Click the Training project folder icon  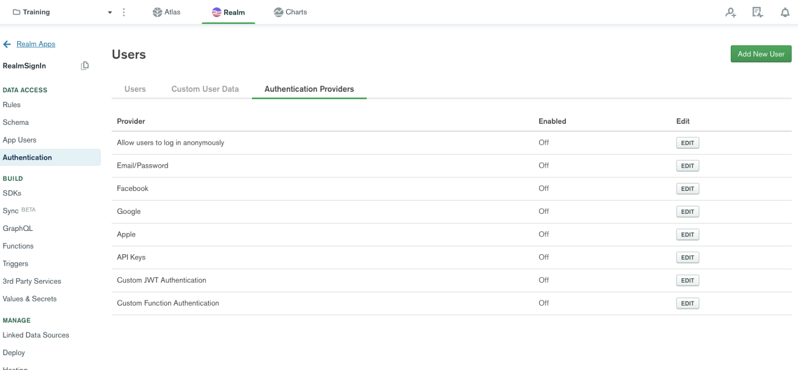(17, 12)
